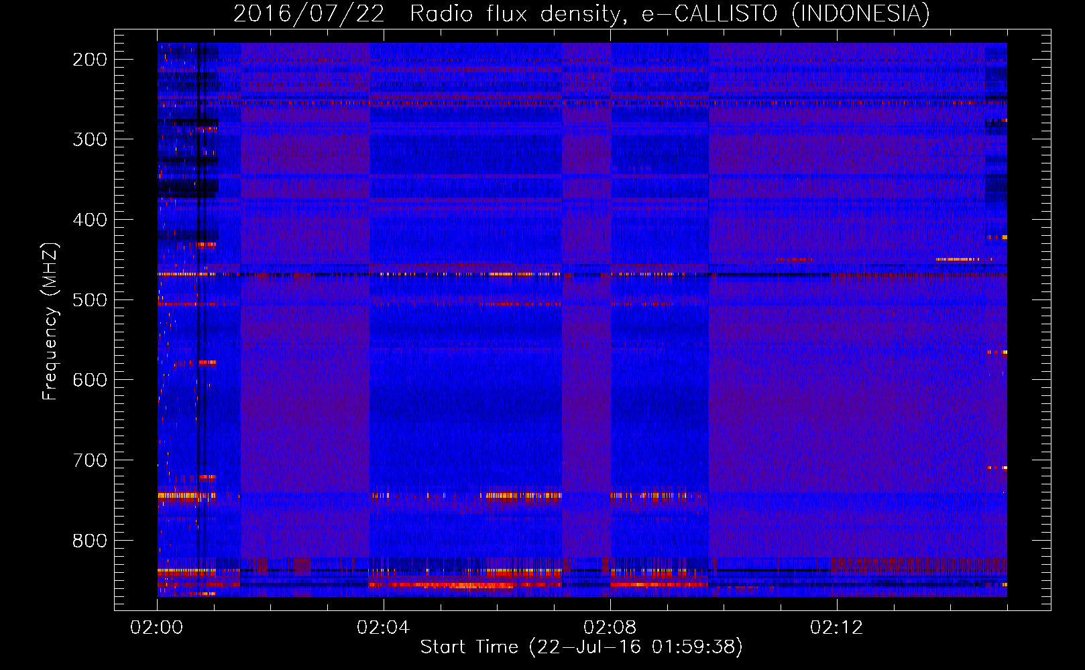The width and height of the screenshot is (1085, 670).
Task: Click the 02:08 time tick label
Action: coord(610,628)
